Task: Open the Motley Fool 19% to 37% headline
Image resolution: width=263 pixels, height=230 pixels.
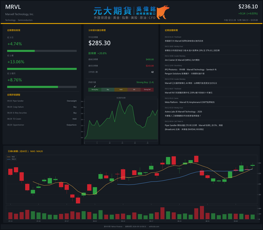Action: click(x=192, y=50)
